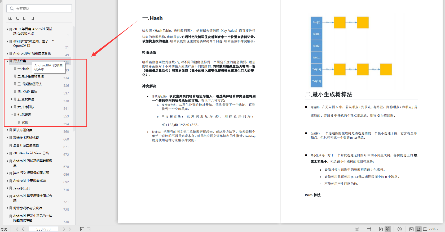Click the delete bookmark icon

(x=32, y=19)
